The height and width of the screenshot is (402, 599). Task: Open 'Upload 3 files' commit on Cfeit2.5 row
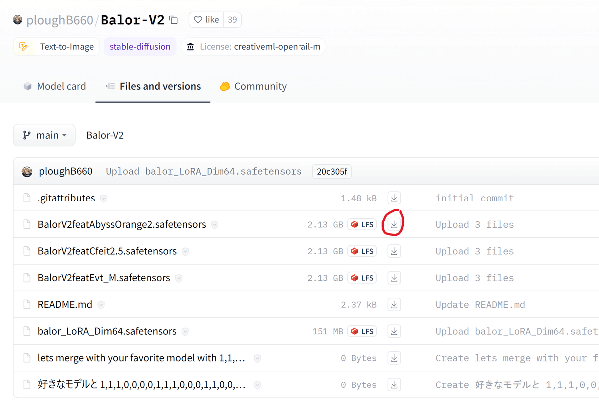coord(475,251)
